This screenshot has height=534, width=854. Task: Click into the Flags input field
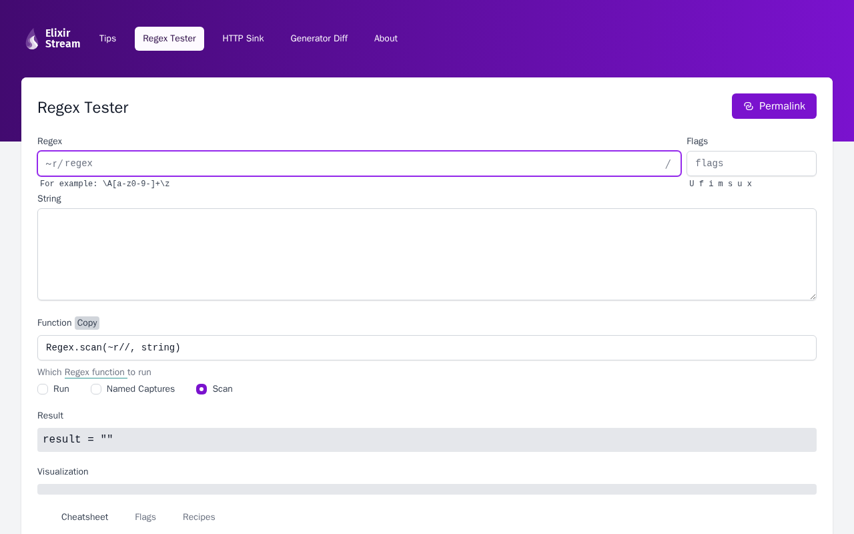coord(751,164)
